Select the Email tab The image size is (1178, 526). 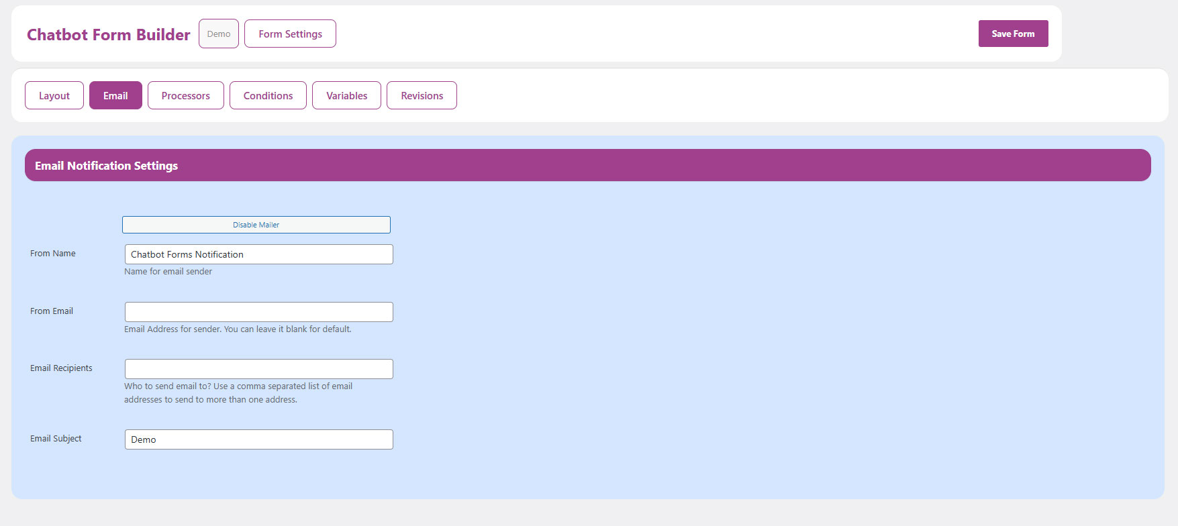coord(115,95)
